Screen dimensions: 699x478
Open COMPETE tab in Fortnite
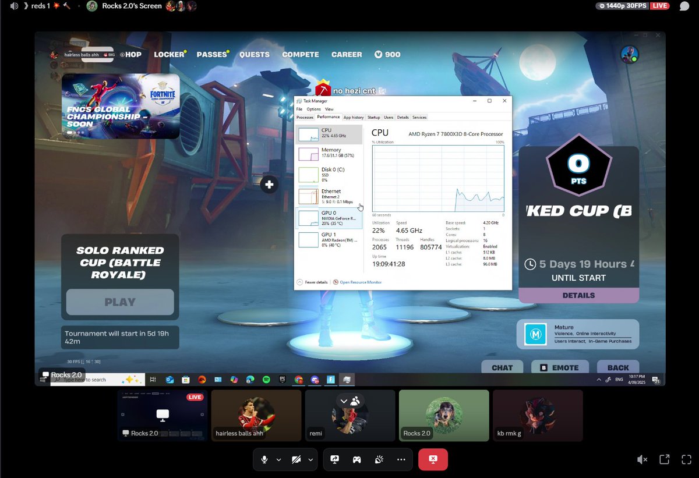coord(301,54)
